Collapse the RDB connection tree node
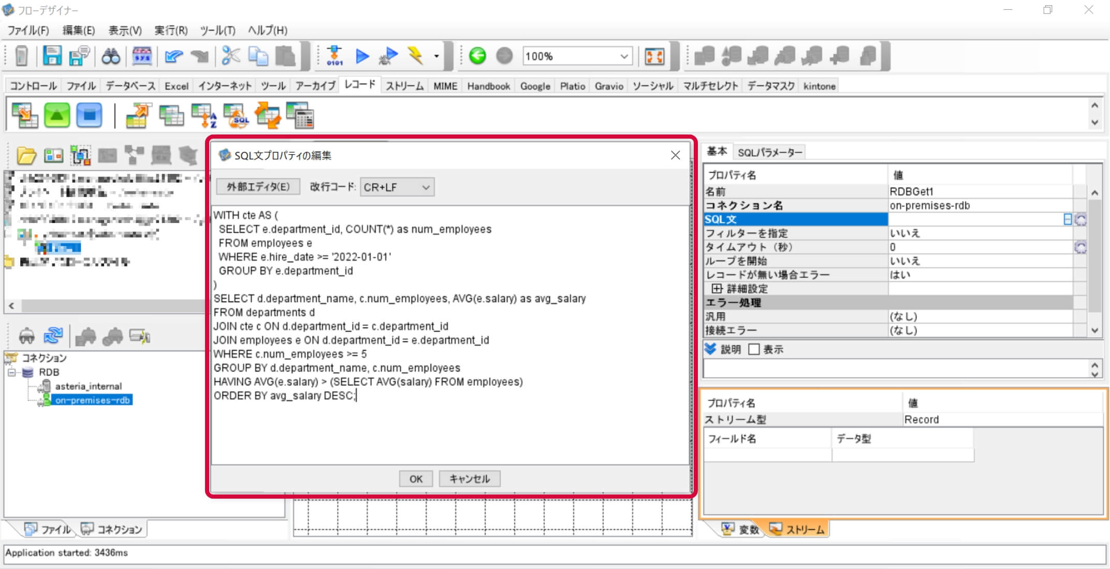Image resolution: width=1110 pixels, height=569 pixels. pos(12,372)
